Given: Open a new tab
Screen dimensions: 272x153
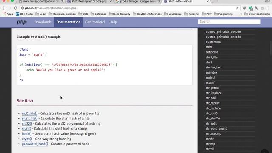Looking at the screenshot, I should pos(215,1).
